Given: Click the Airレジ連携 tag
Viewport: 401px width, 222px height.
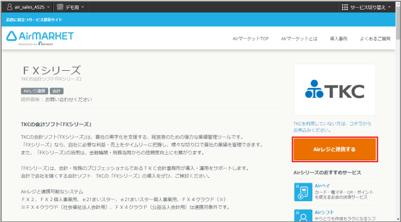Looking at the screenshot, I should click(35, 91).
